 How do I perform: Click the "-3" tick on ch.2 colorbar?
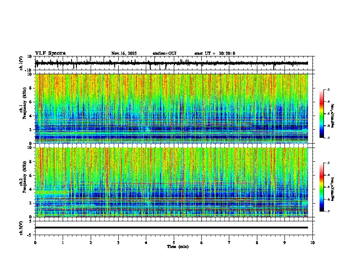click(328, 163)
